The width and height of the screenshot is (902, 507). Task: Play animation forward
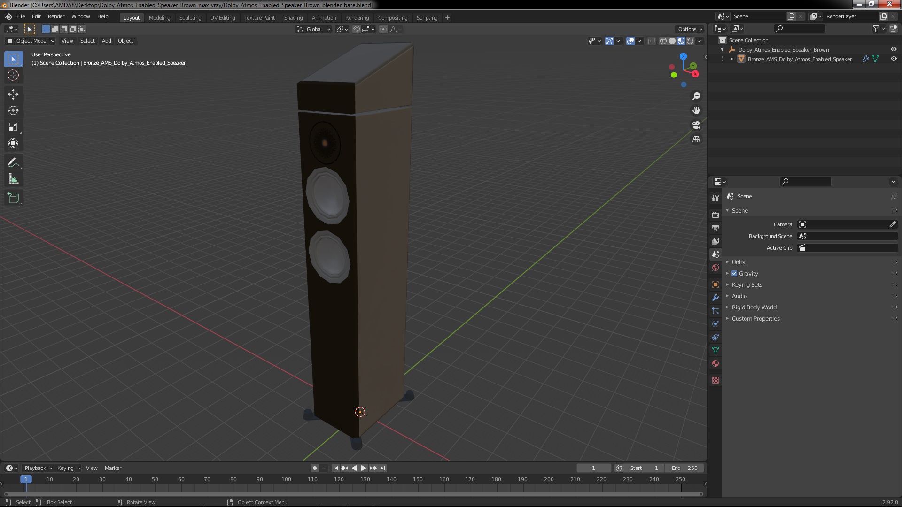coord(364,468)
